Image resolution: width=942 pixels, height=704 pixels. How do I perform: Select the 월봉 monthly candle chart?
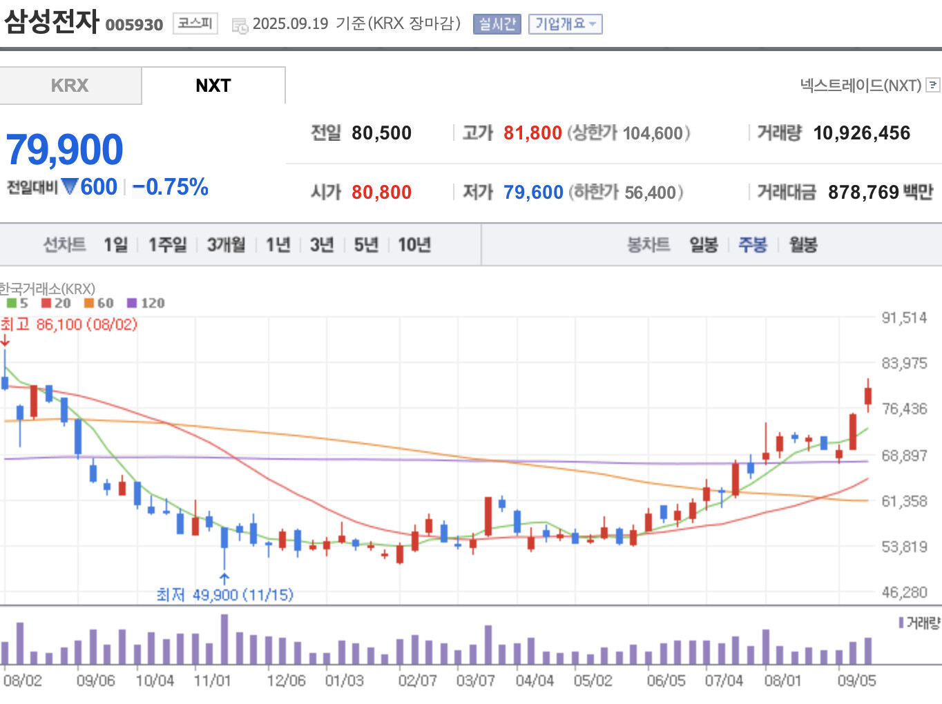[803, 245]
